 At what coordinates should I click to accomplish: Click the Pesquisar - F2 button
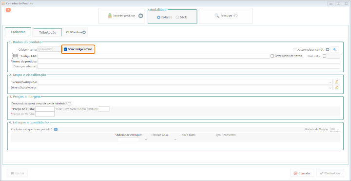(226, 16)
